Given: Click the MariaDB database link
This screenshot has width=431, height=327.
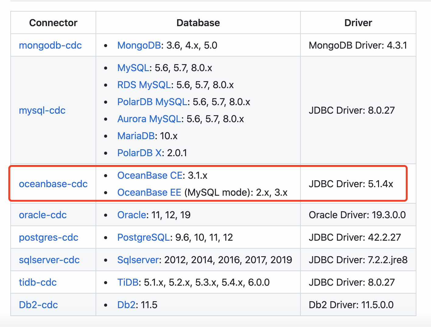Looking at the screenshot, I should point(136,136).
